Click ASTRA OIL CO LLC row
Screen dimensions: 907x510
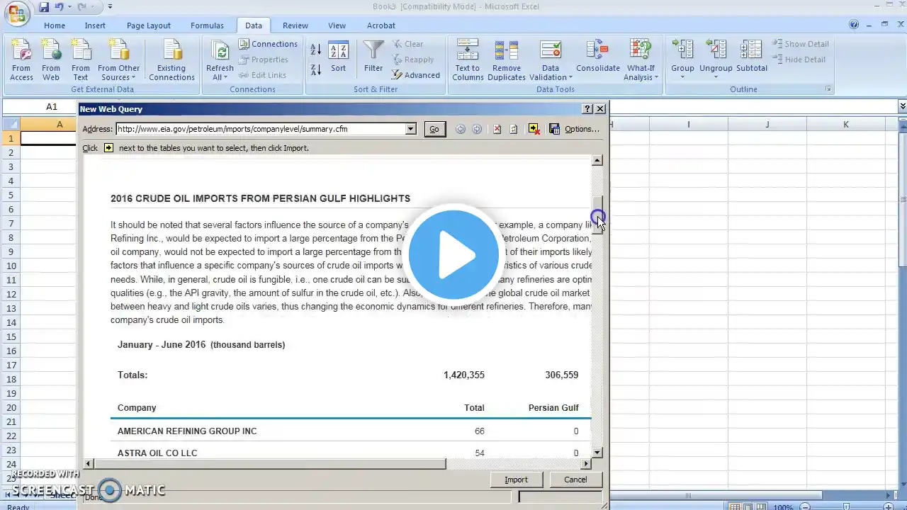coord(351,453)
